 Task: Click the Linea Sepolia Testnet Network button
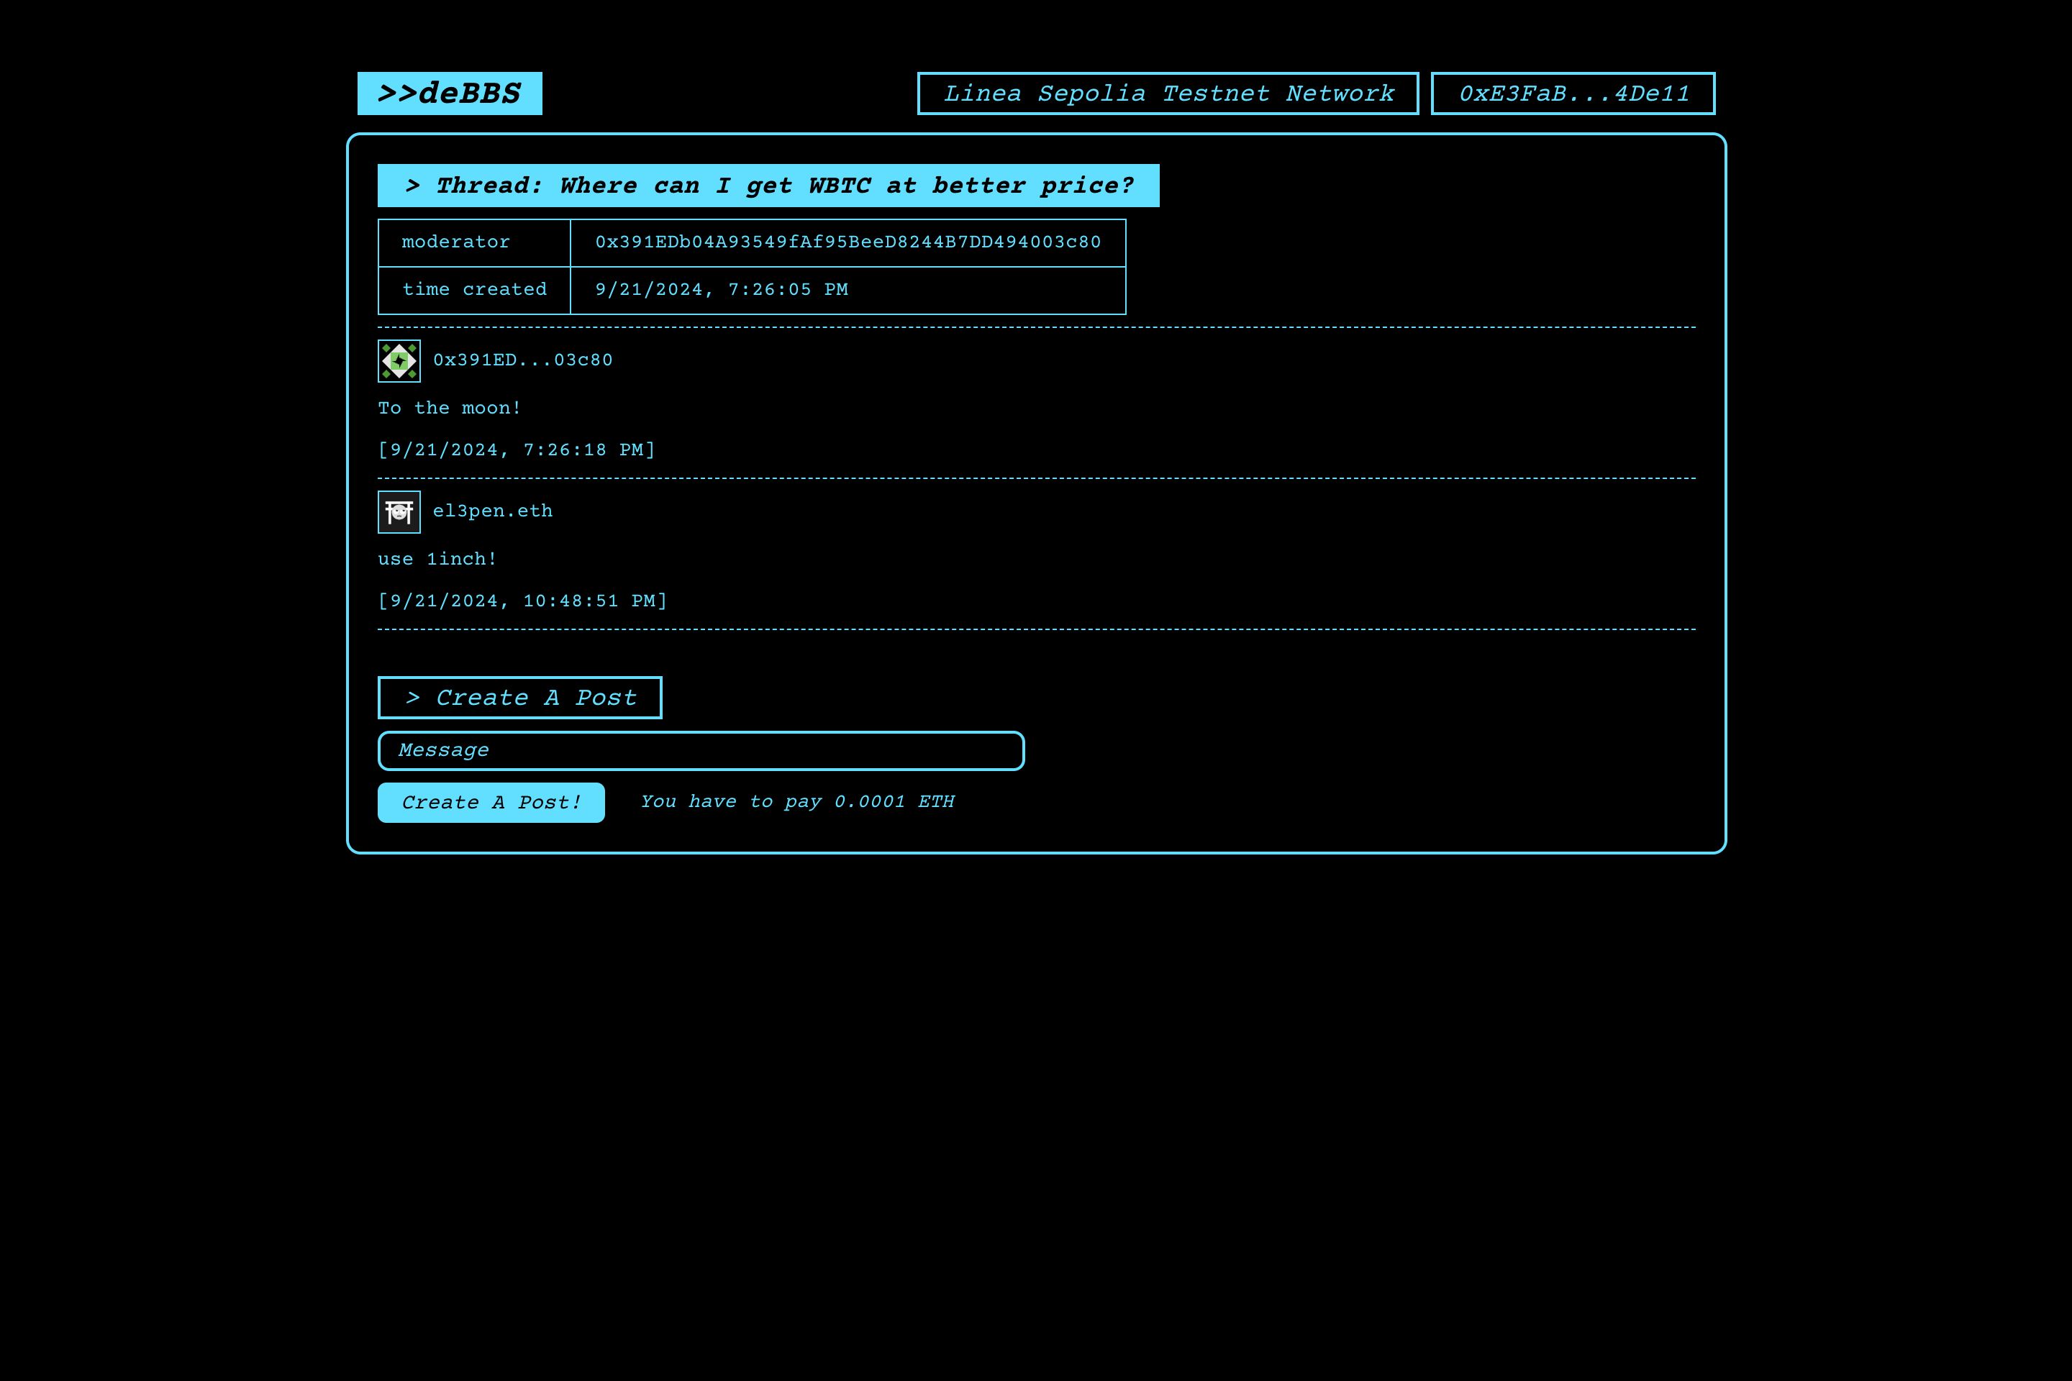pyautogui.click(x=1167, y=94)
